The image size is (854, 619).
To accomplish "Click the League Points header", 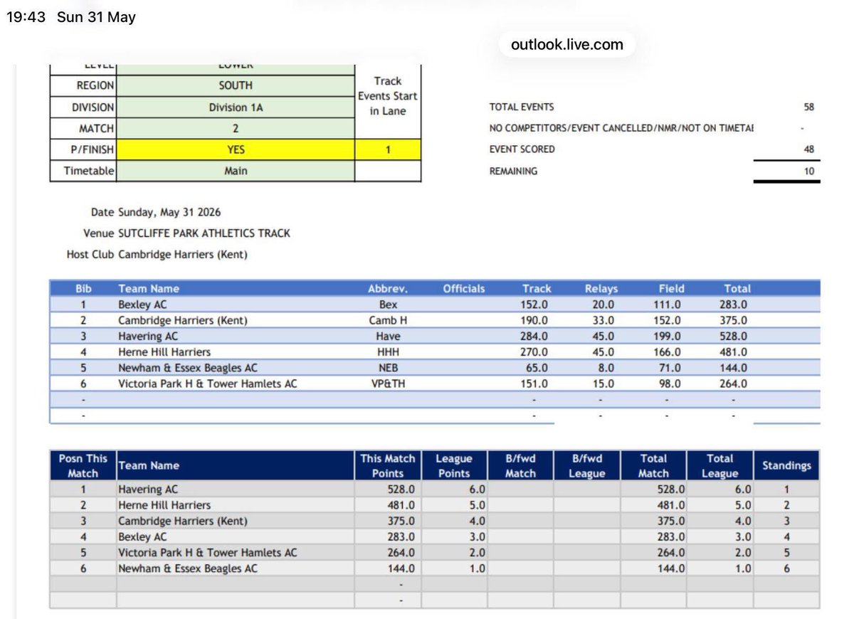I will 454,465.
